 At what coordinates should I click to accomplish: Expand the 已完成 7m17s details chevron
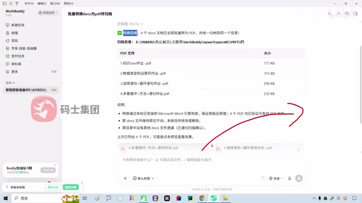click(x=141, y=24)
